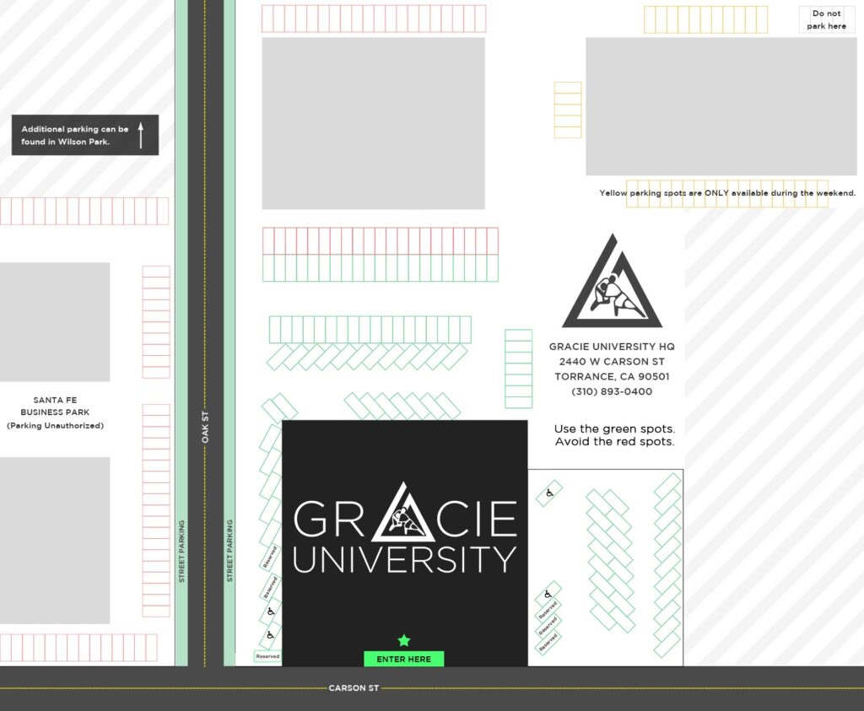Screen dimensions: 864x711
Task: Click the 2440 W CARSON ST address line
Action: click(612, 362)
